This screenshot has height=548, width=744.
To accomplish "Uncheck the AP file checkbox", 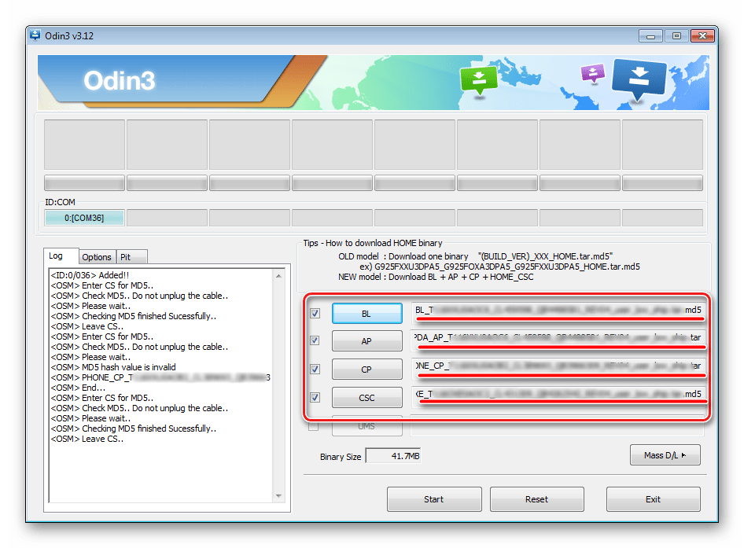I will coord(315,340).
